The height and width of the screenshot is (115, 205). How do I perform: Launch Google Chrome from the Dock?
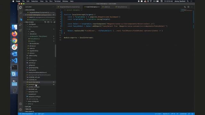(14, 41)
